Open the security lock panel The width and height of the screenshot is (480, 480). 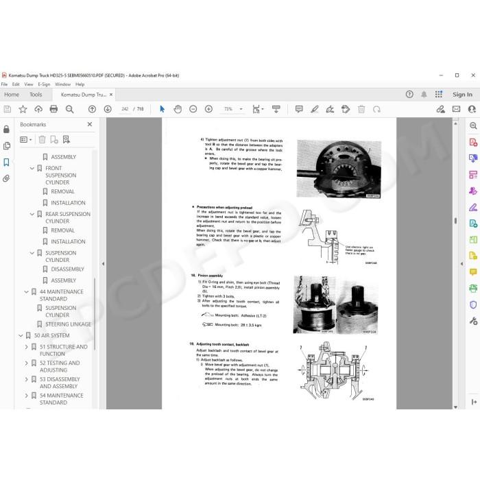coord(6,129)
